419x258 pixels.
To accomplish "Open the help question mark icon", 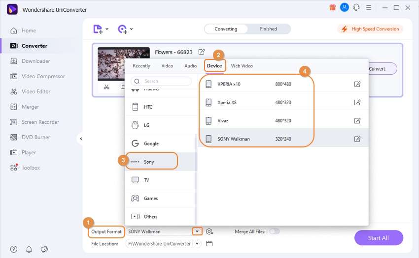I will (x=14, y=249).
